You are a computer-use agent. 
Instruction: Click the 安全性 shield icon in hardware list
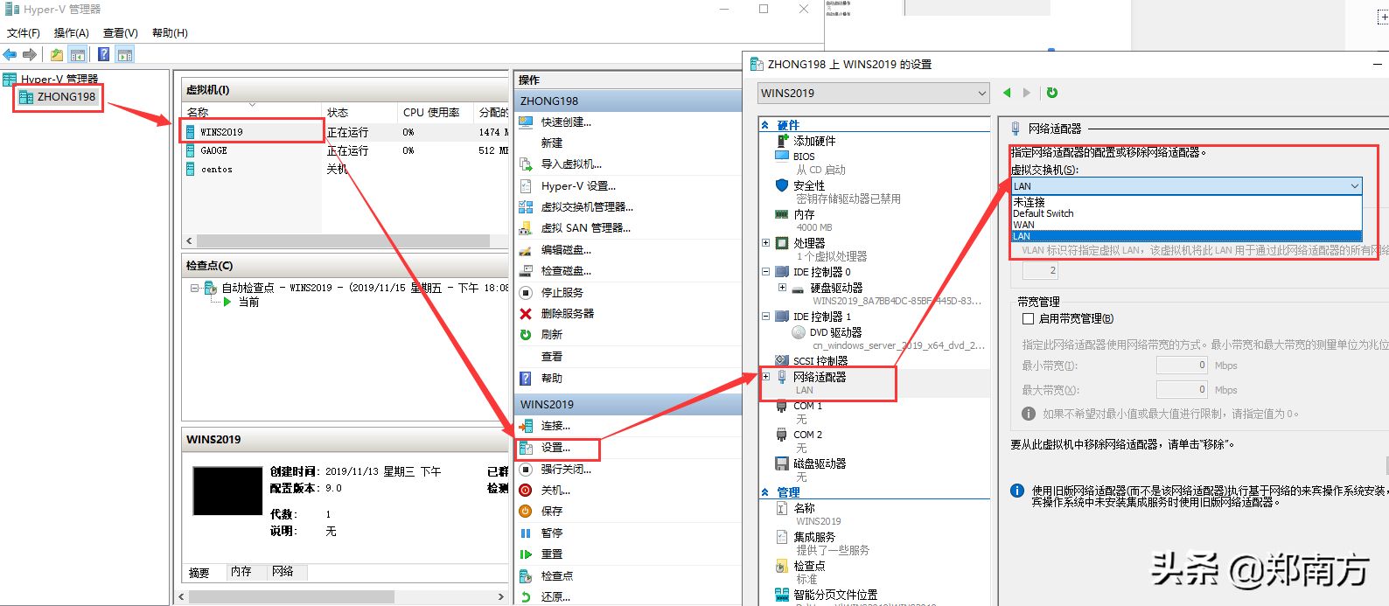pos(782,185)
